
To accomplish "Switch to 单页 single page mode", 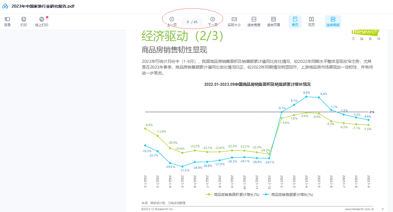I will [x=295, y=21].
